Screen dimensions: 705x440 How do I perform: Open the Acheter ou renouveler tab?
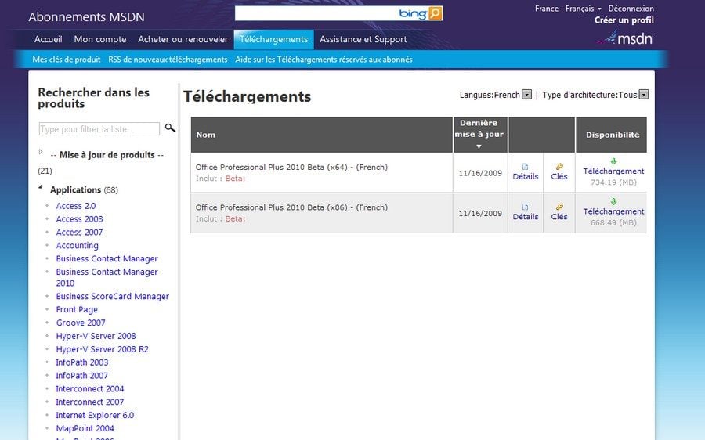click(183, 39)
